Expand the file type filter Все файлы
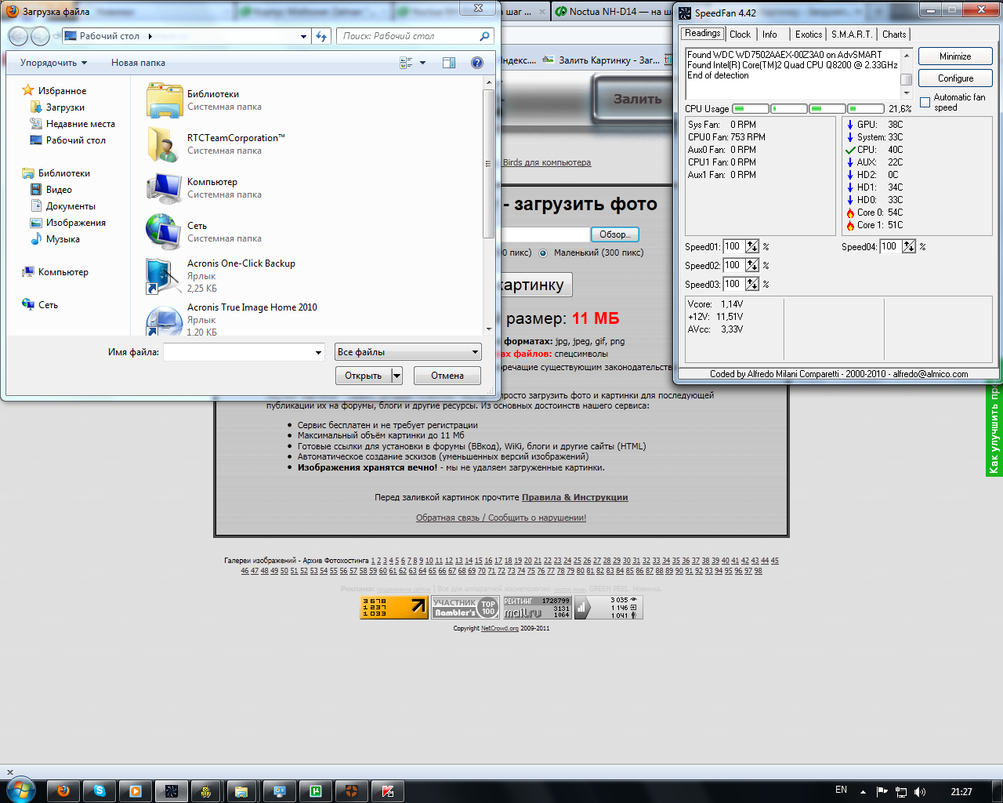The image size is (1003, 803). [x=407, y=352]
